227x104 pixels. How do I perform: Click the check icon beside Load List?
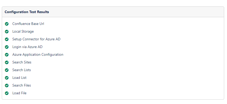tap(7, 78)
